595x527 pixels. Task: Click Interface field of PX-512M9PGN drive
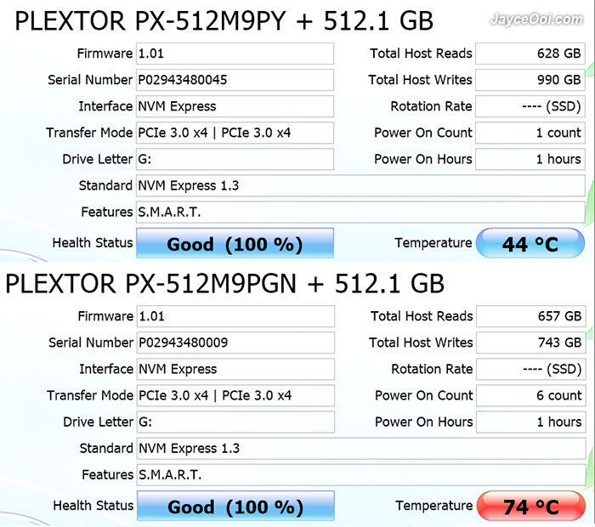[x=235, y=369]
